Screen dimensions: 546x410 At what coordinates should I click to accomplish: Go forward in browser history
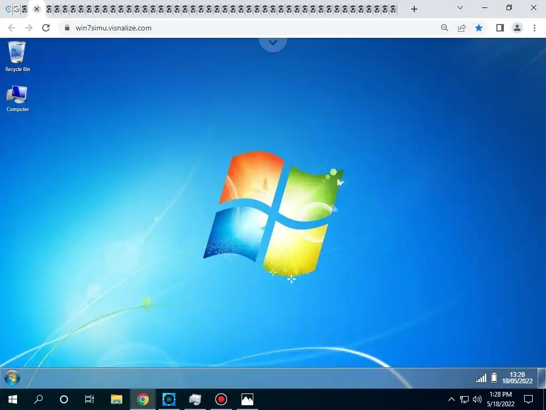[x=29, y=28]
